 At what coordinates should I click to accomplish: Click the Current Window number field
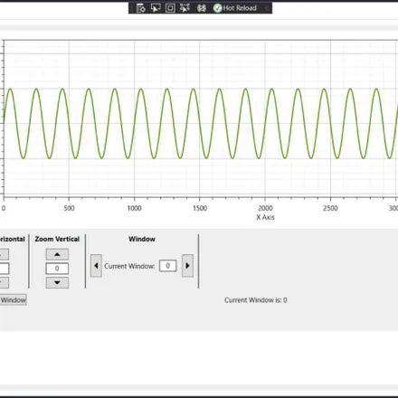[x=168, y=266]
